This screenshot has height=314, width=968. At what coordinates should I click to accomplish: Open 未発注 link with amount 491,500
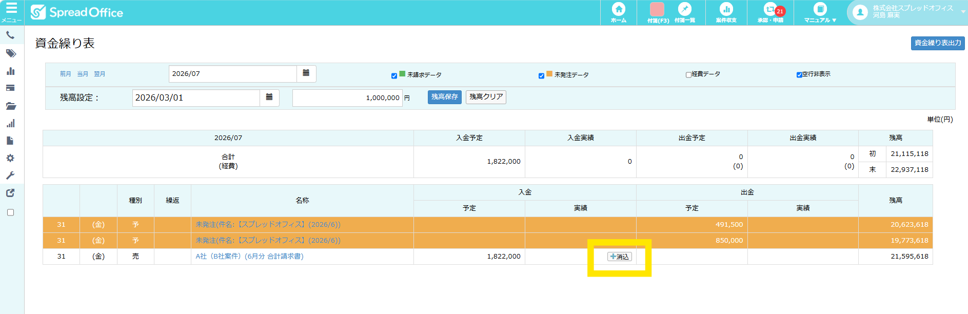tap(268, 225)
